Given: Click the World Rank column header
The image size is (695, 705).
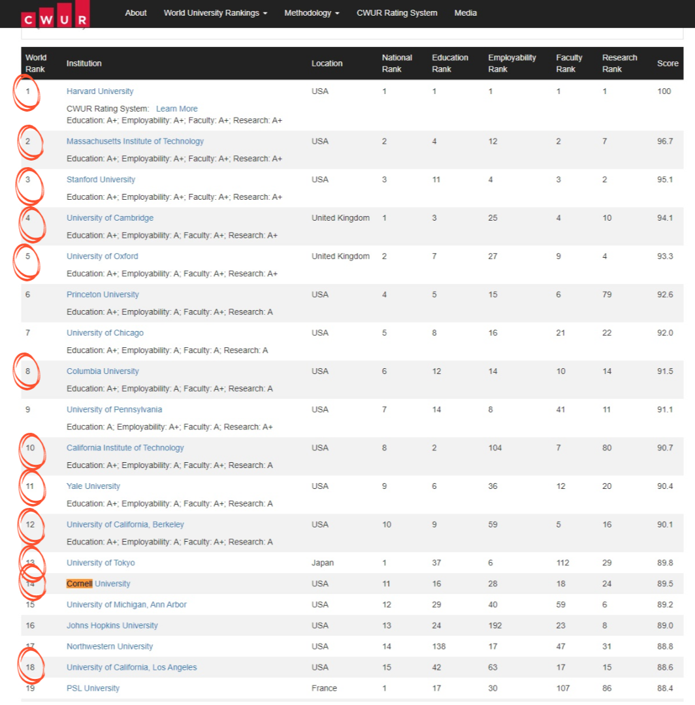Looking at the screenshot, I should (x=36, y=63).
